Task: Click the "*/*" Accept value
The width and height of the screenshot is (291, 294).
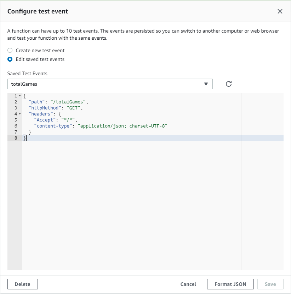Action: [x=68, y=120]
